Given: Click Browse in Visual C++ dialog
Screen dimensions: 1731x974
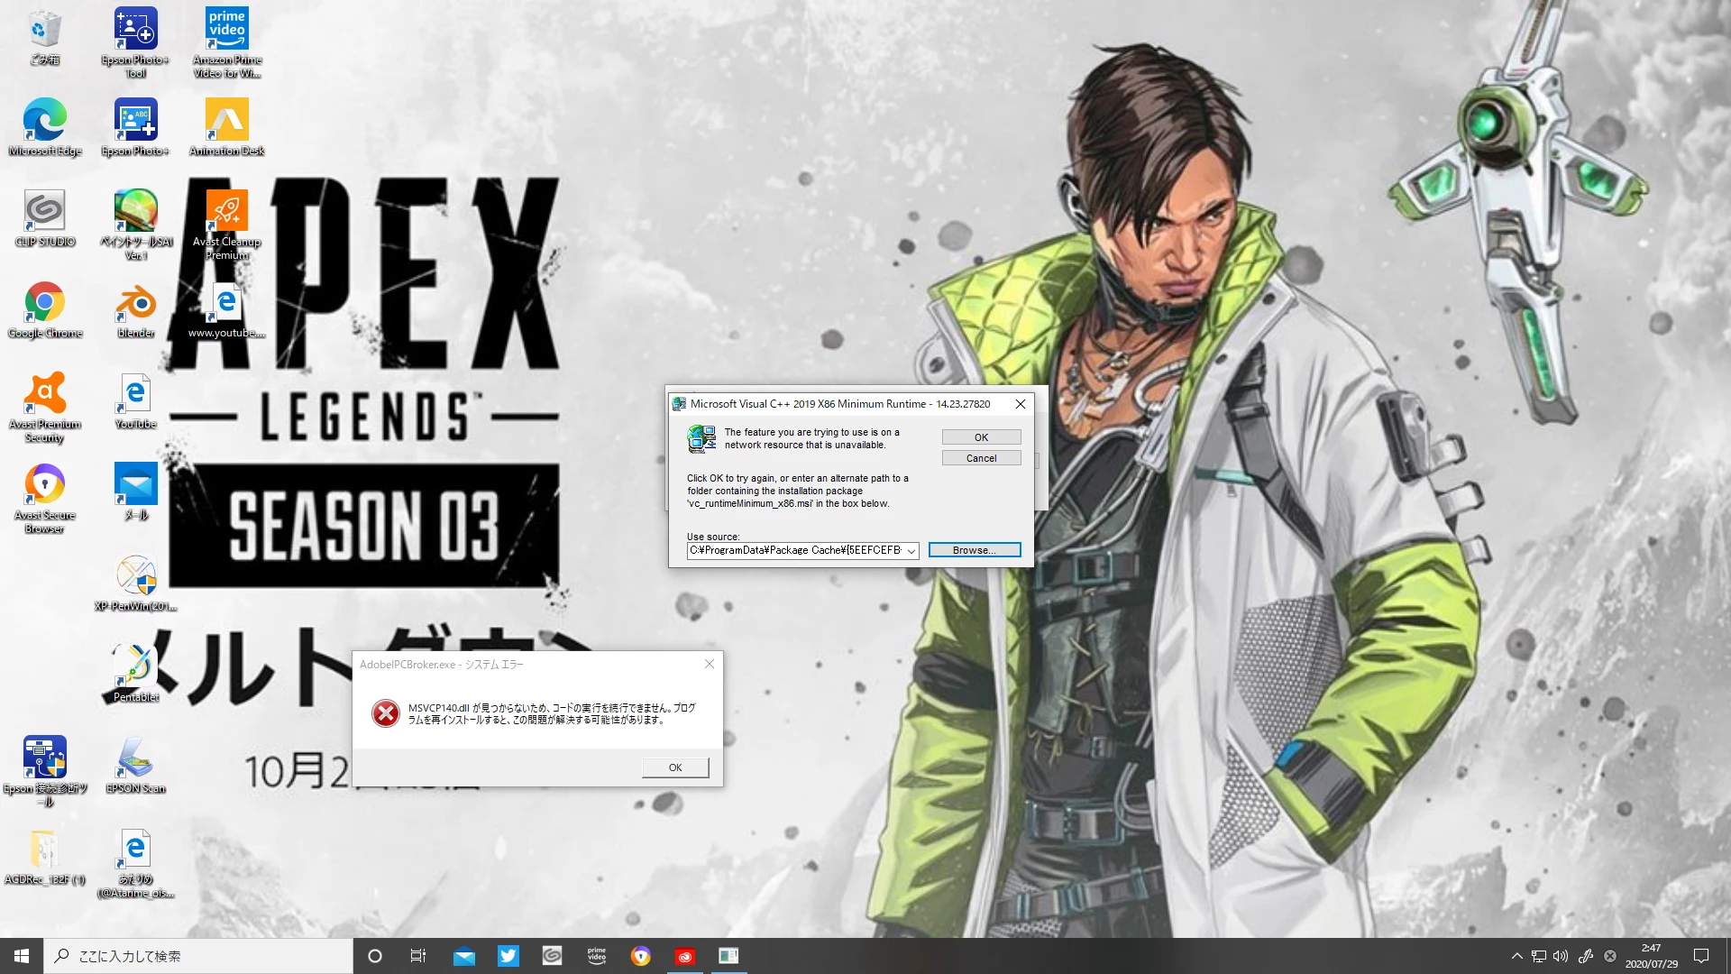Looking at the screenshot, I should coord(974,550).
